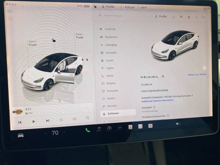Click the media player search magnifier icon
The width and height of the screenshot is (220, 165).
coord(87,118)
